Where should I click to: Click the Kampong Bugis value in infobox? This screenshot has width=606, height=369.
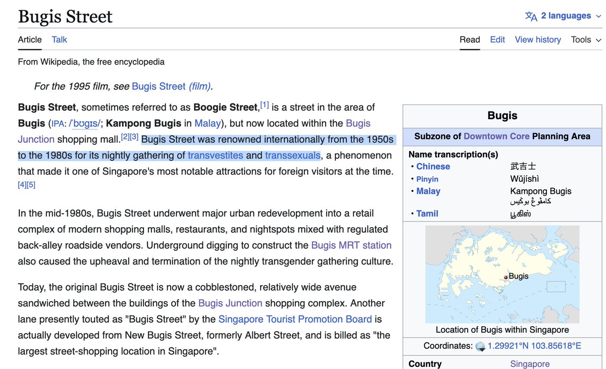point(541,191)
